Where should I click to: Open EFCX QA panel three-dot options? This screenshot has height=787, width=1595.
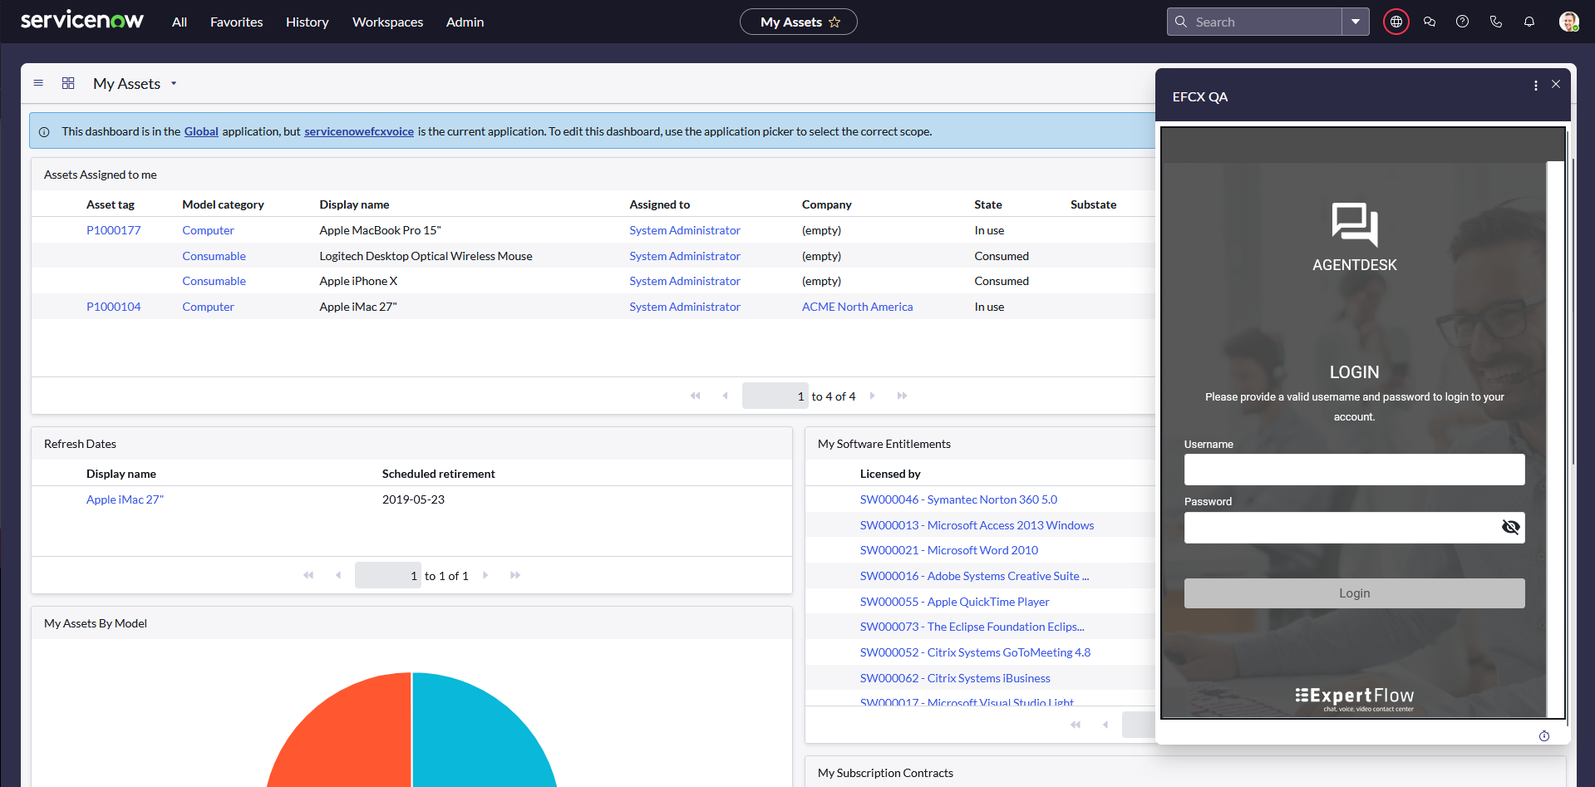(1536, 86)
